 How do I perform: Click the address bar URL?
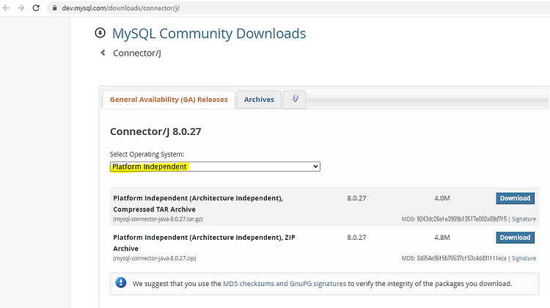(121, 8)
